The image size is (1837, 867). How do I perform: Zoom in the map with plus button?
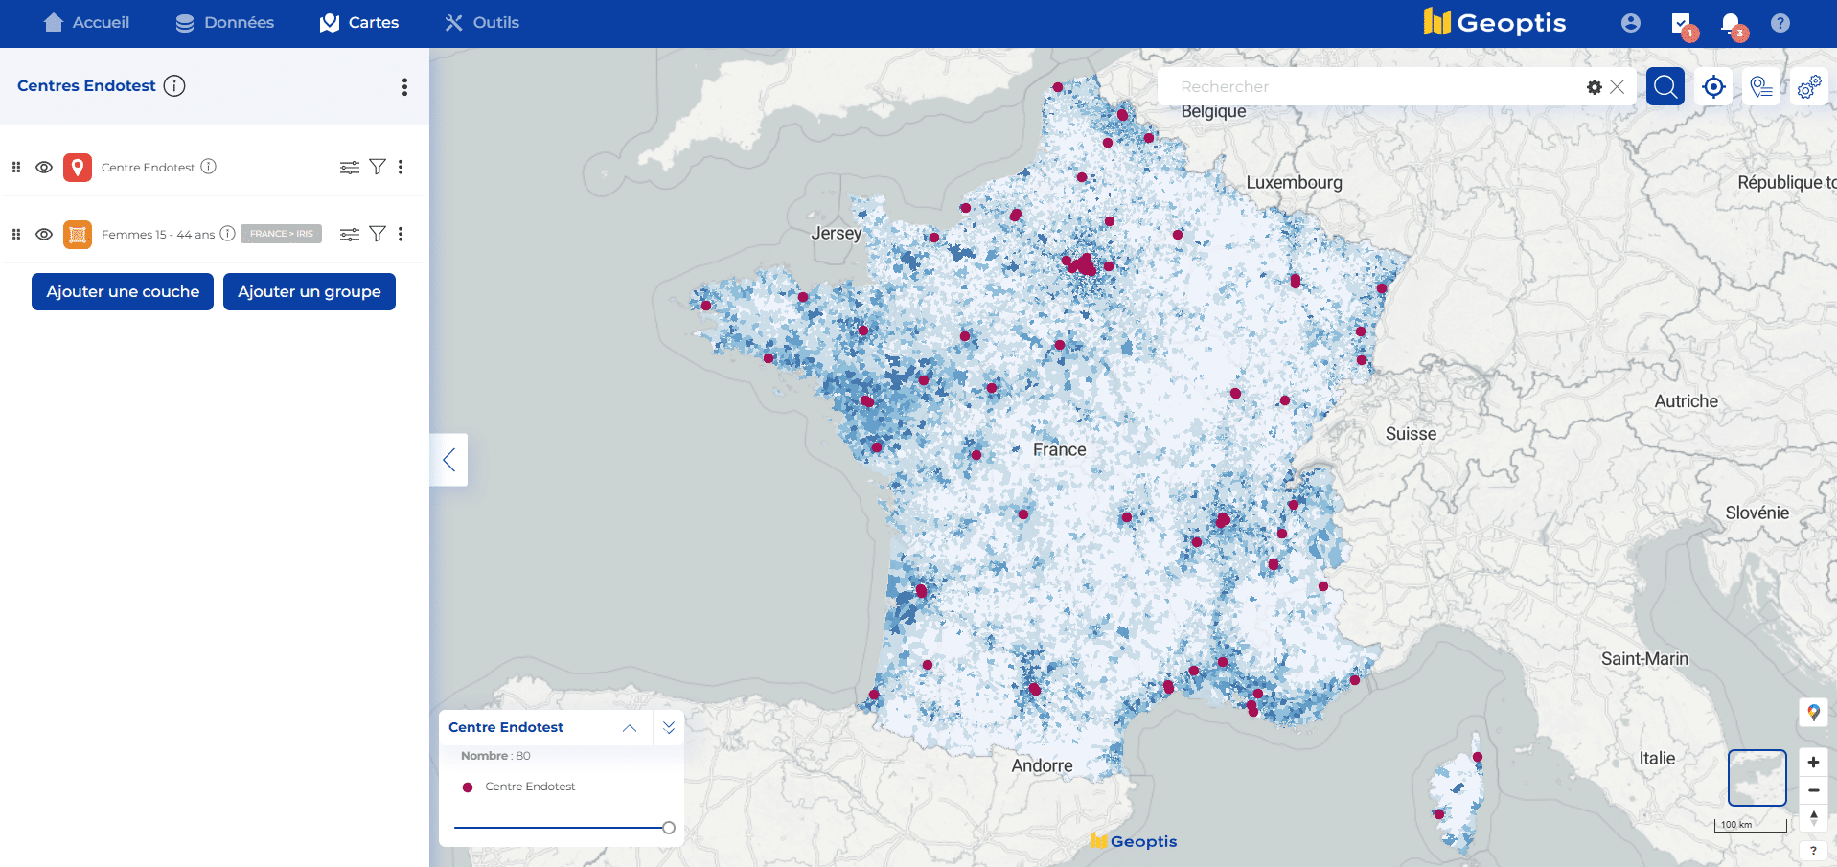1813,763
